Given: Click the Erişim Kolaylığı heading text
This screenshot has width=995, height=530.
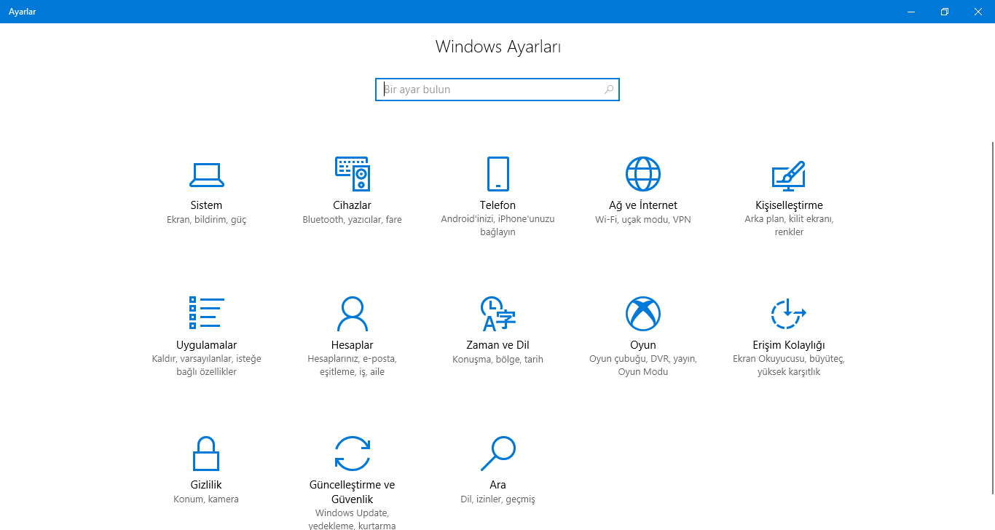Looking at the screenshot, I should pos(789,345).
